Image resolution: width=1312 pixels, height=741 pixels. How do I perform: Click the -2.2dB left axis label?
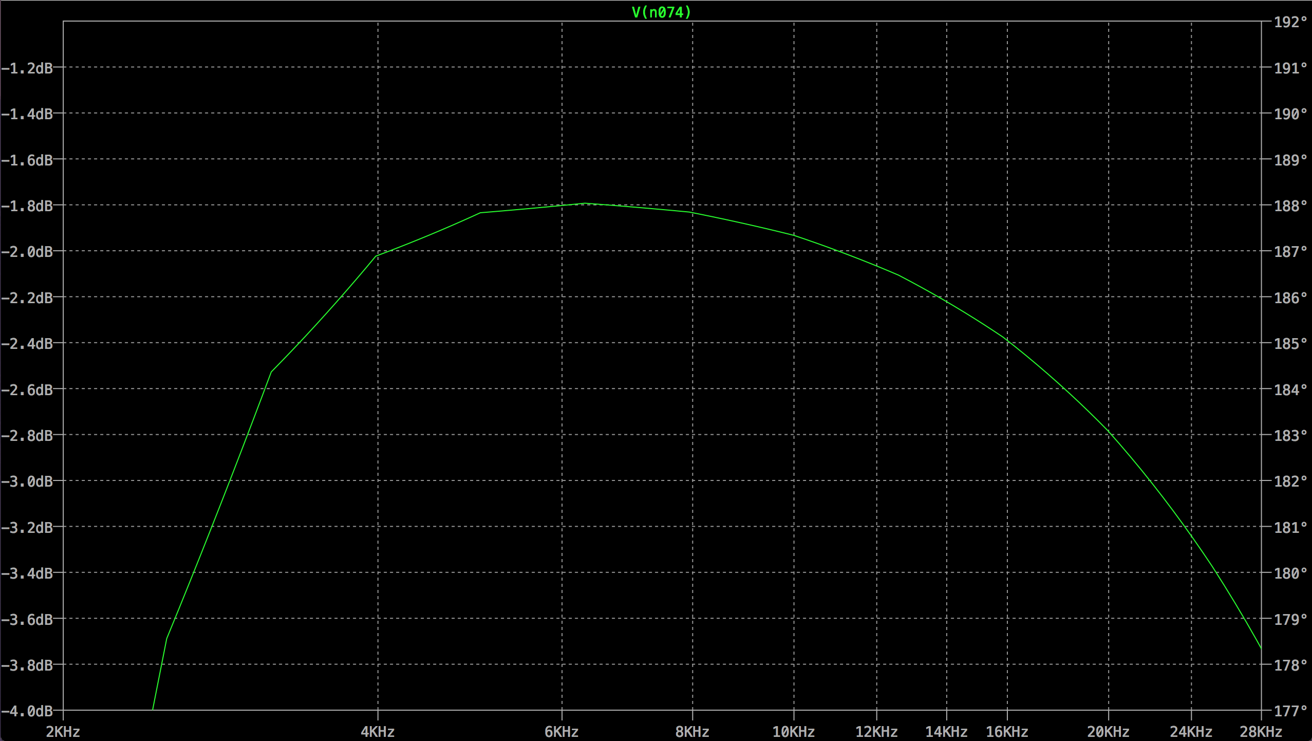[27, 298]
